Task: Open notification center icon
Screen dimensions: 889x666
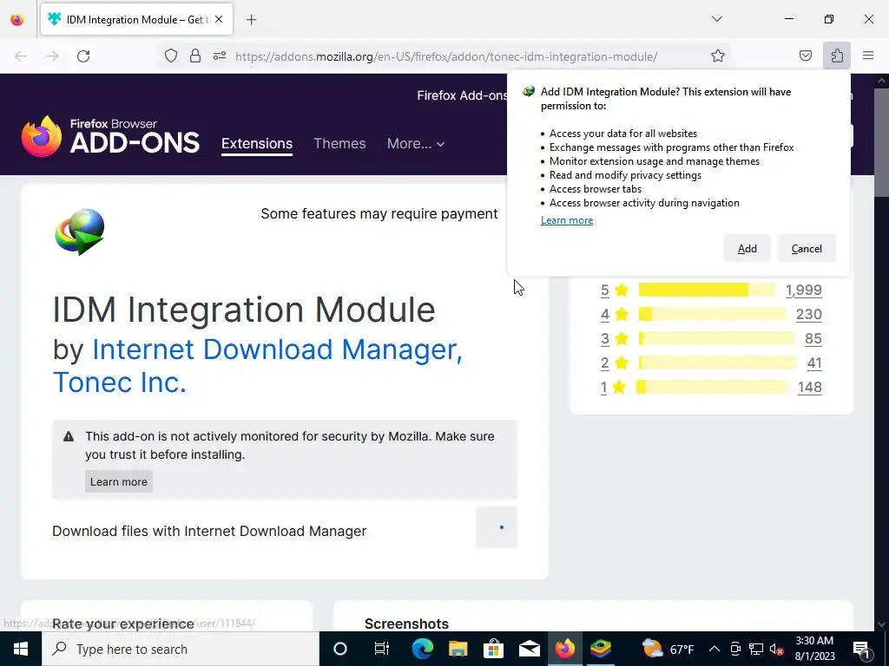Action: pyautogui.click(x=862, y=649)
